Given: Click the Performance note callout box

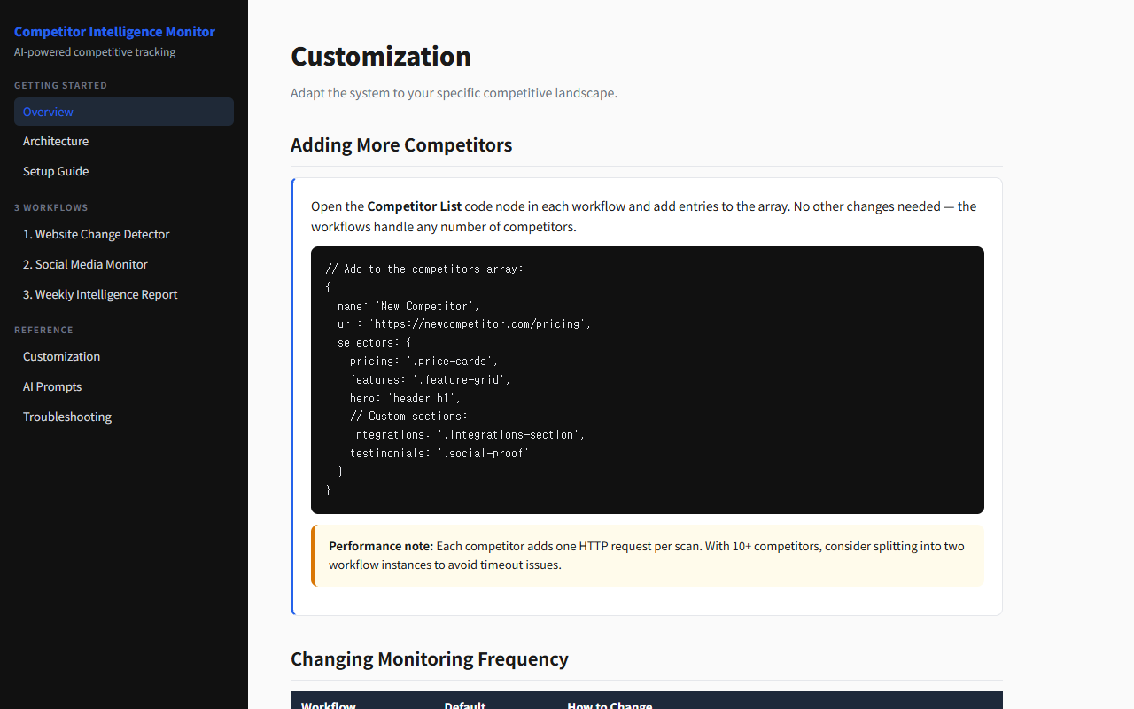Looking at the screenshot, I should coord(647,555).
